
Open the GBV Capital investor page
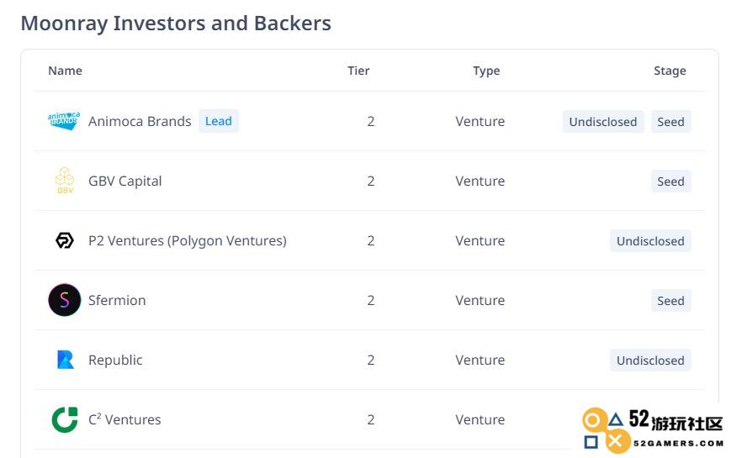[125, 181]
